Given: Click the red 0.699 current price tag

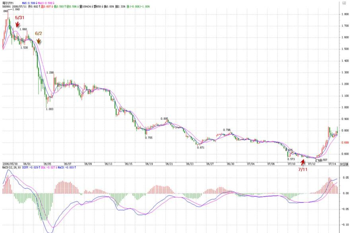Looking at the screenshot, I should coord(345,143).
